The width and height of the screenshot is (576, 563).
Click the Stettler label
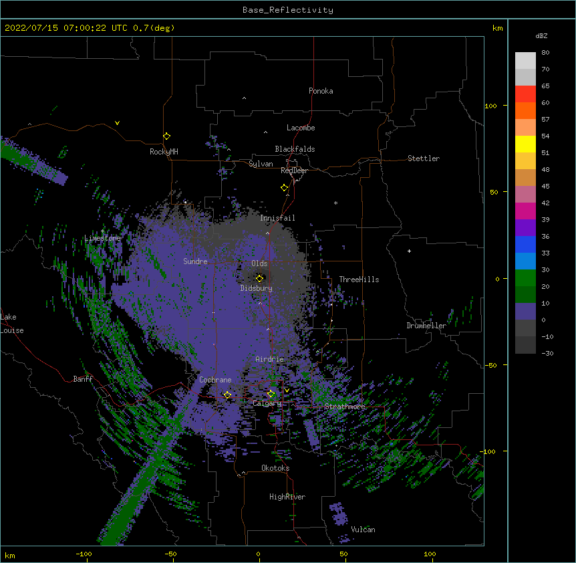click(424, 158)
